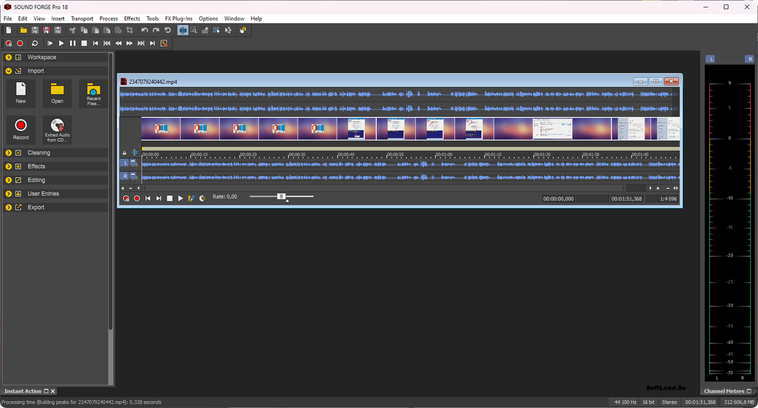Viewport: 758px width, 408px height.
Task: Toggle Loop Playback in the transport toolbar
Action: (x=35, y=44)
